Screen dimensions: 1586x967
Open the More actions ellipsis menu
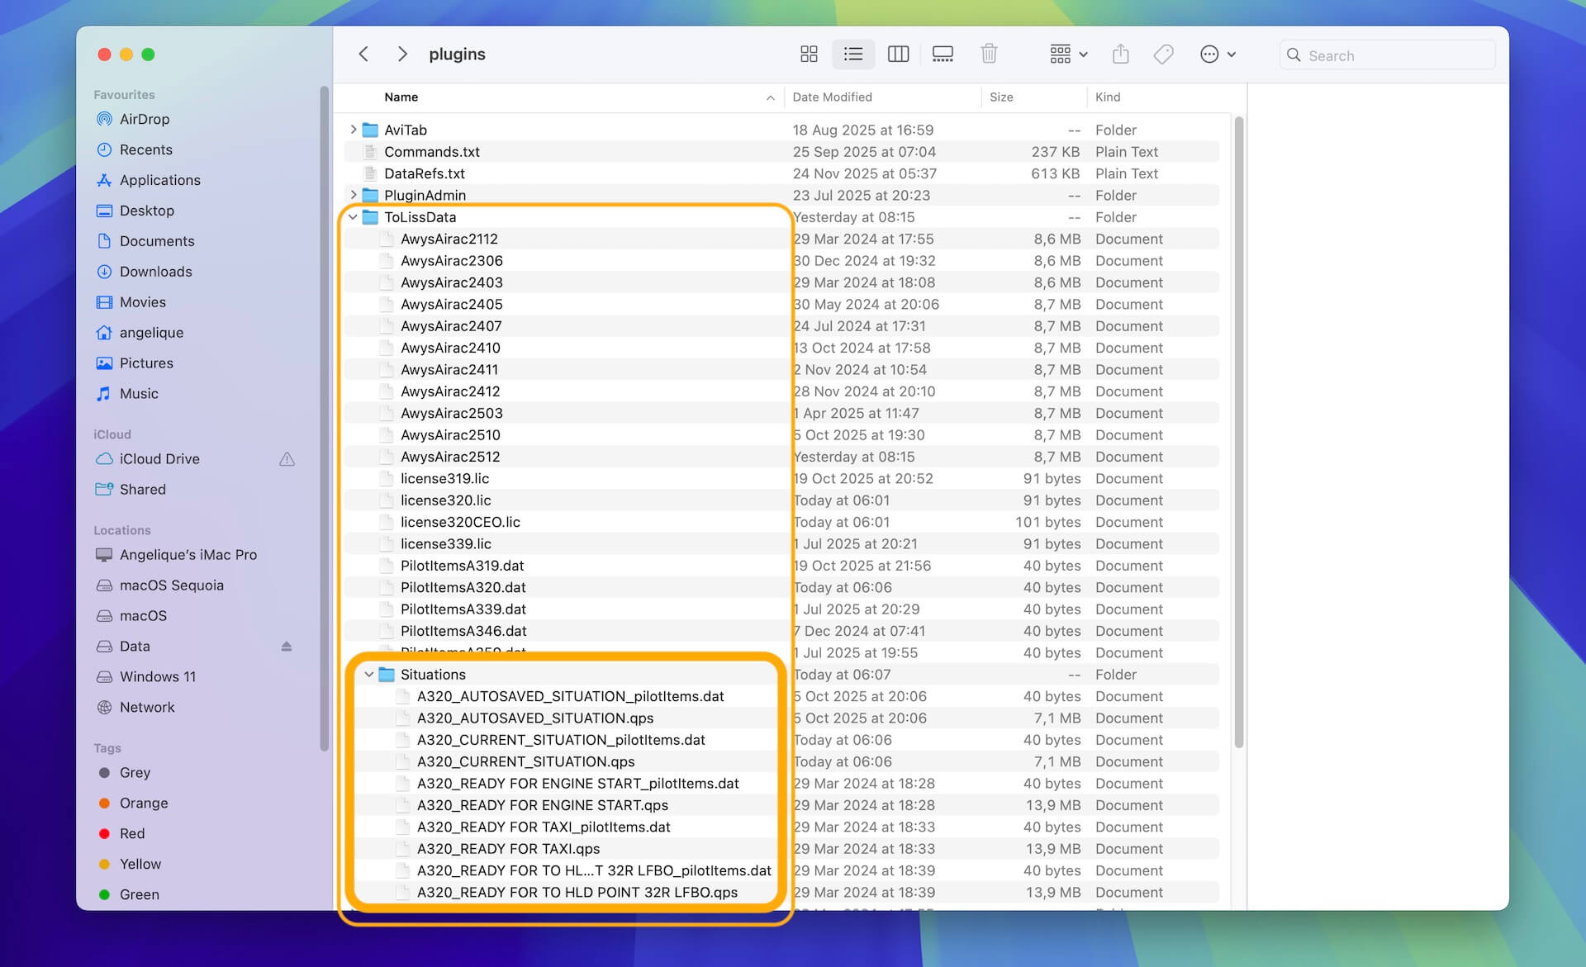1217,55
